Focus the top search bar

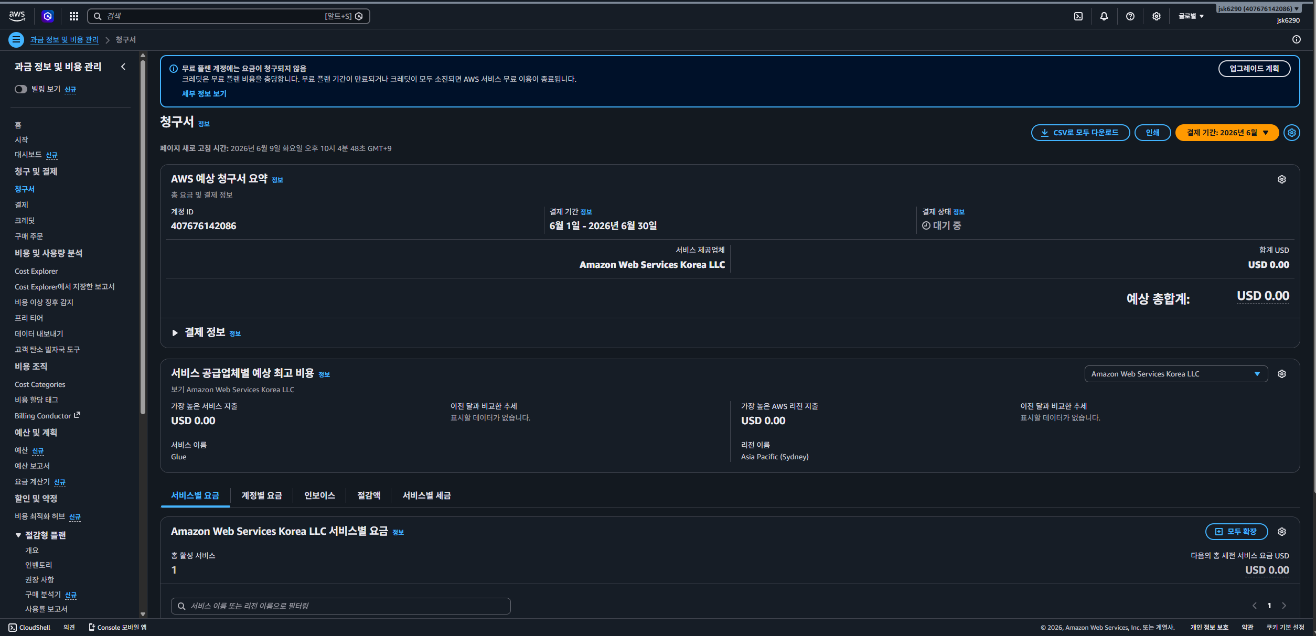point(229,16)
